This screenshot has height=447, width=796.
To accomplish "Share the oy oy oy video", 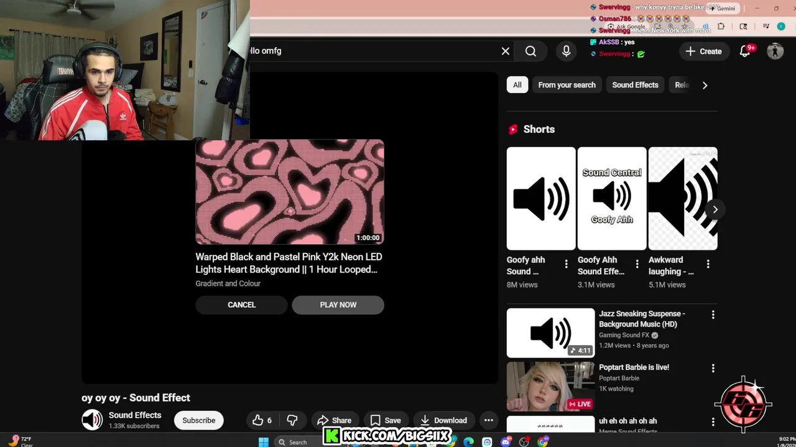I will tap(335, 420).
